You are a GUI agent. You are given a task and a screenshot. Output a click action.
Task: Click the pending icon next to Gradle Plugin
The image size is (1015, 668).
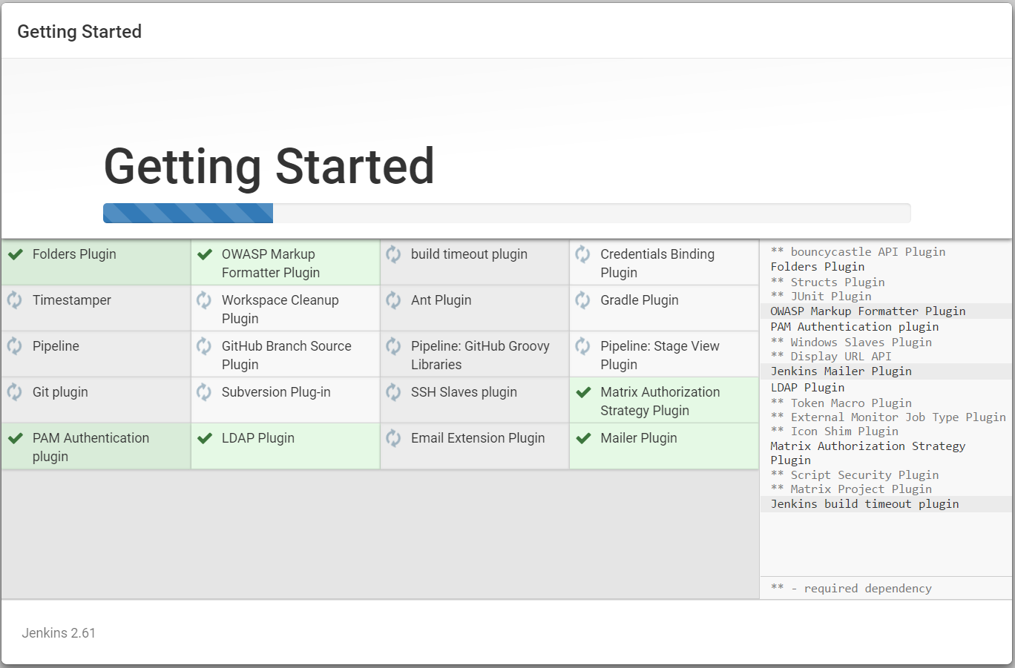coord(582,300)
